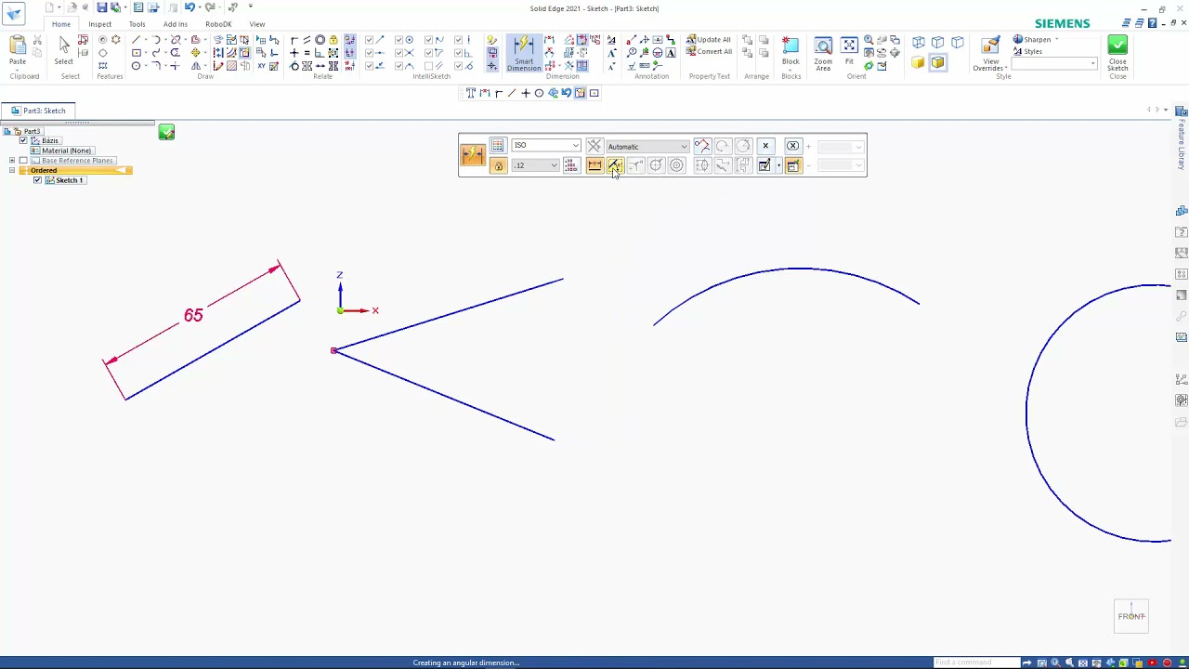Click the Update All button
1189x669 pixels.
709,40
